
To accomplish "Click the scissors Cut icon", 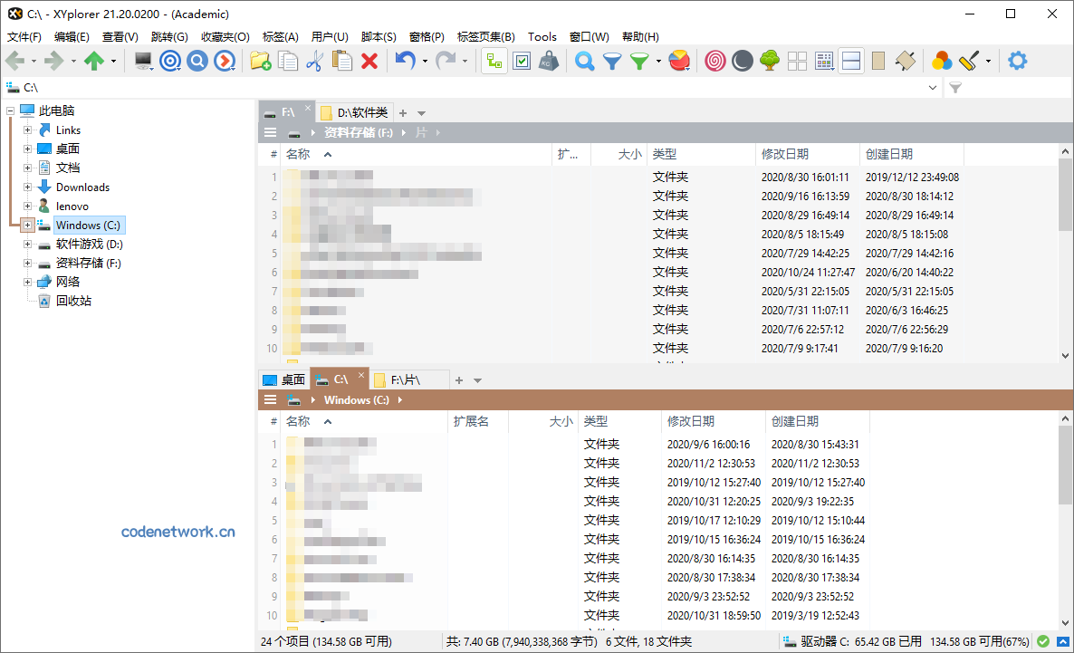I will coord(314,61).
